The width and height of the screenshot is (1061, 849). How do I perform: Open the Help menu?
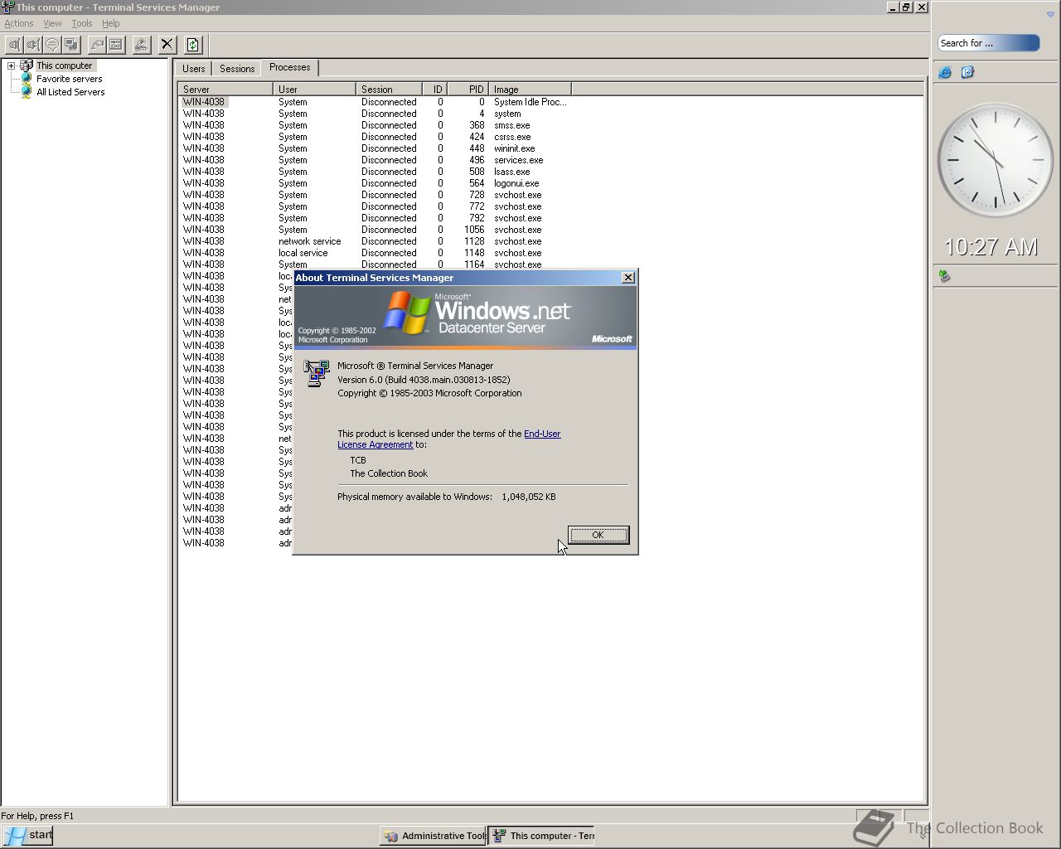111,23
